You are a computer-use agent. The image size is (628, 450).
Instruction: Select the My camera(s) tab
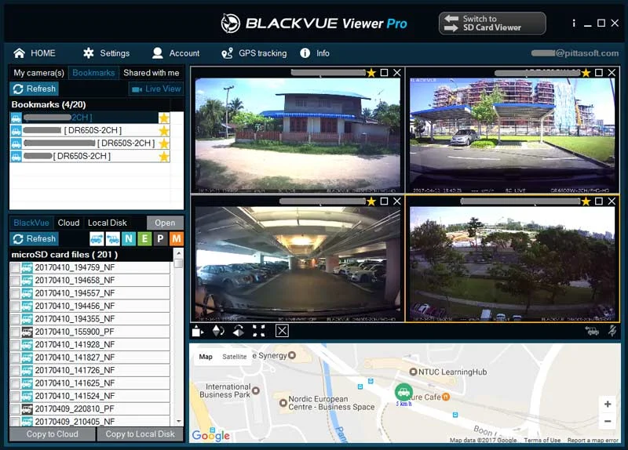click(38, 73)
